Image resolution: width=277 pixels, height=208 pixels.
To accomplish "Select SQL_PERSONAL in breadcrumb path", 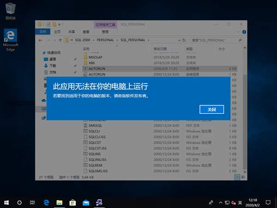I will (x=133, y=40).
